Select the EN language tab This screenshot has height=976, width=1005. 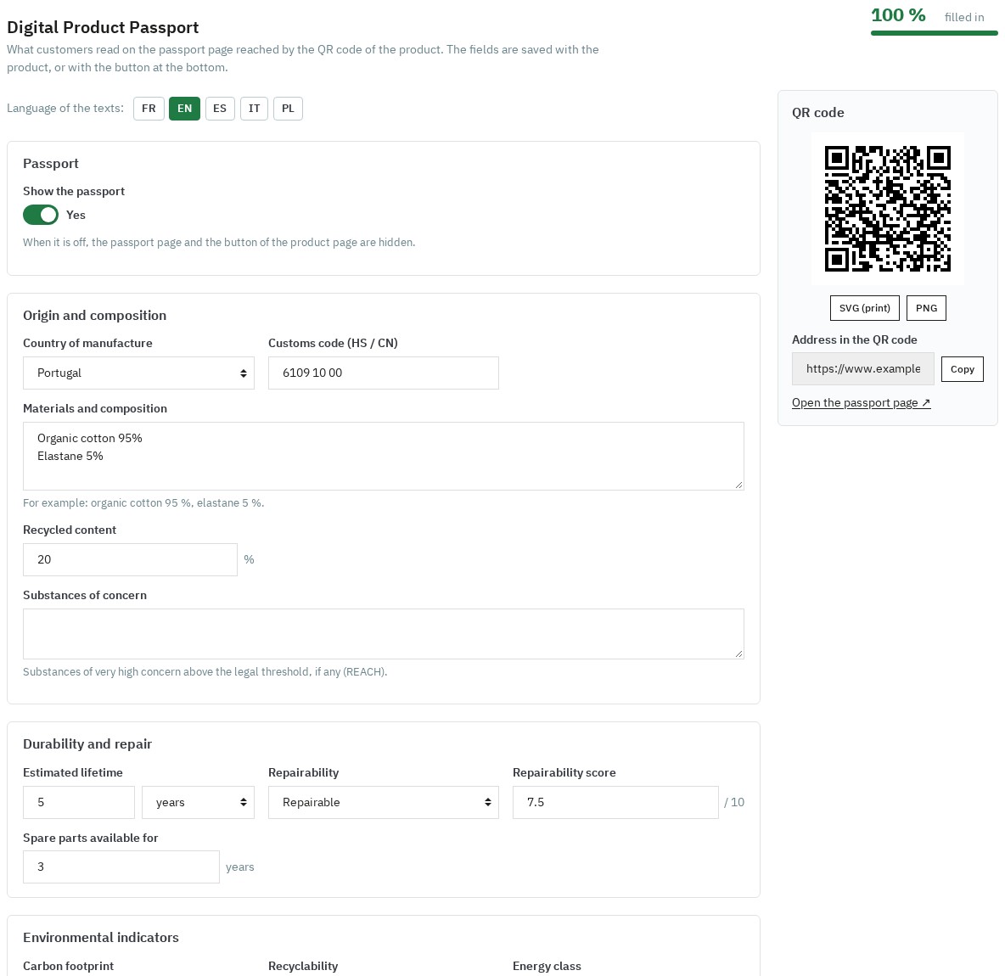tap(184, 109)
